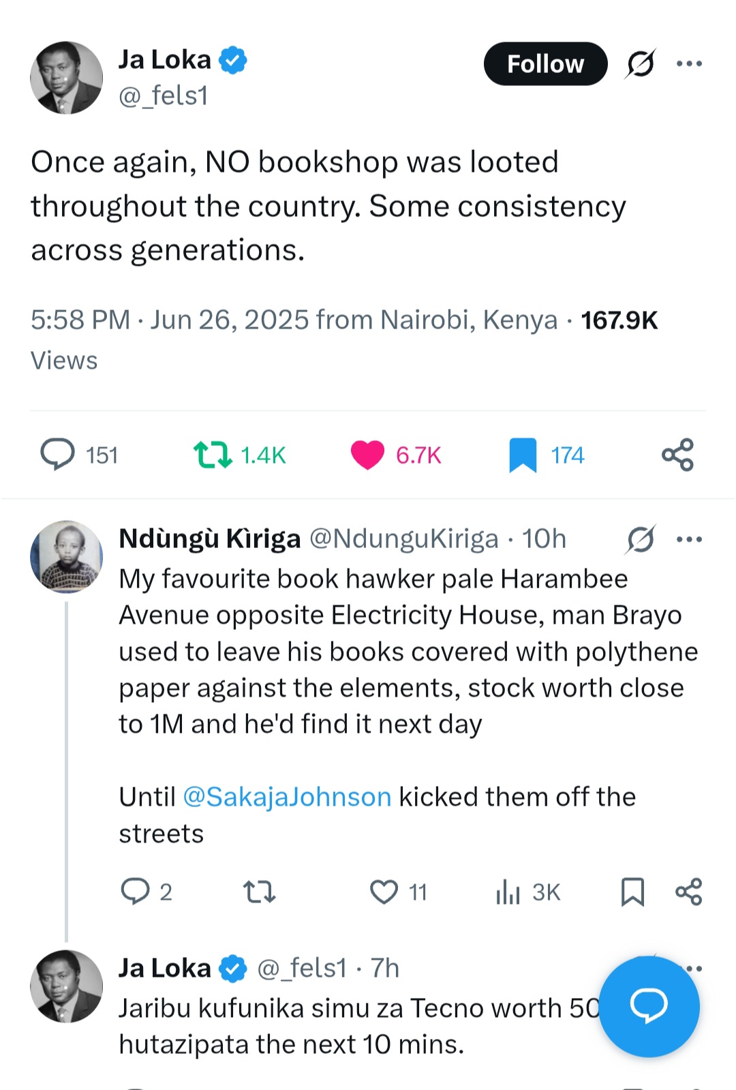Screen dimensions: 736x1090
Task: Bookmark Ndùngù Kìriga's reply
Action: tap(632, 891)
